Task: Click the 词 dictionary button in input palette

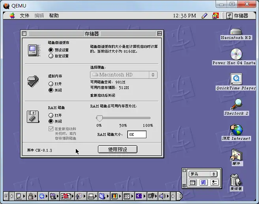Action: pyautogui.click(x=203, y=182)
